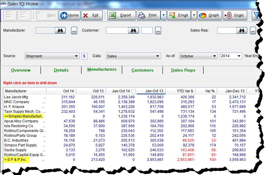The image size is (265, 175).
Task: Open the Source Shipment dropdown
Action: pos(52,56)
